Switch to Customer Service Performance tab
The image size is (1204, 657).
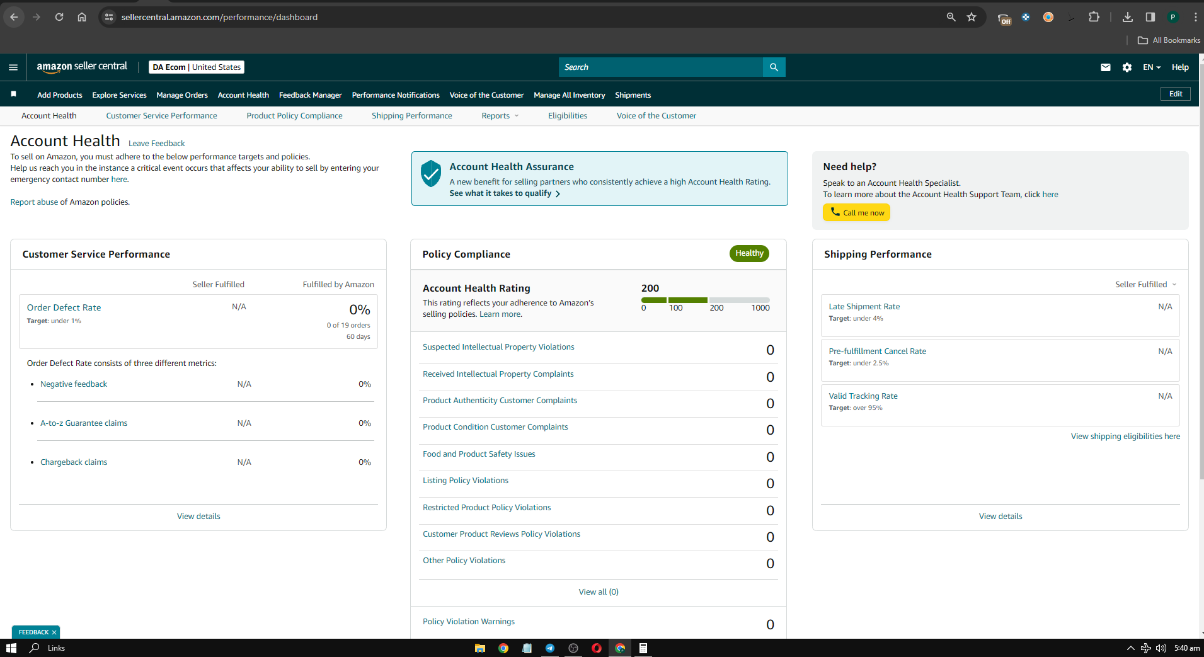point(161,116)
